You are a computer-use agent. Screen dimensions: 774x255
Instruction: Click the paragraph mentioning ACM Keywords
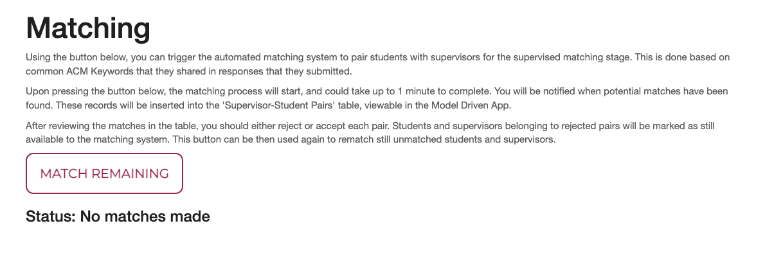(x=377, y=64)
